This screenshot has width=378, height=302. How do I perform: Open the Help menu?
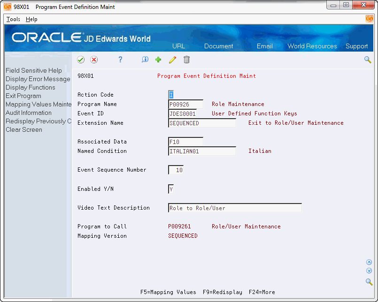pyautogui.click(x=31, y=19)
